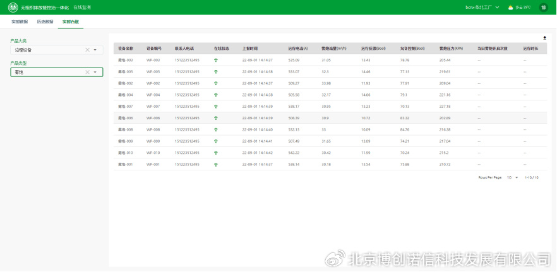Select the table row for device WP-008
The width and height of the screenshot is (557, 272).
click(328, 129)
